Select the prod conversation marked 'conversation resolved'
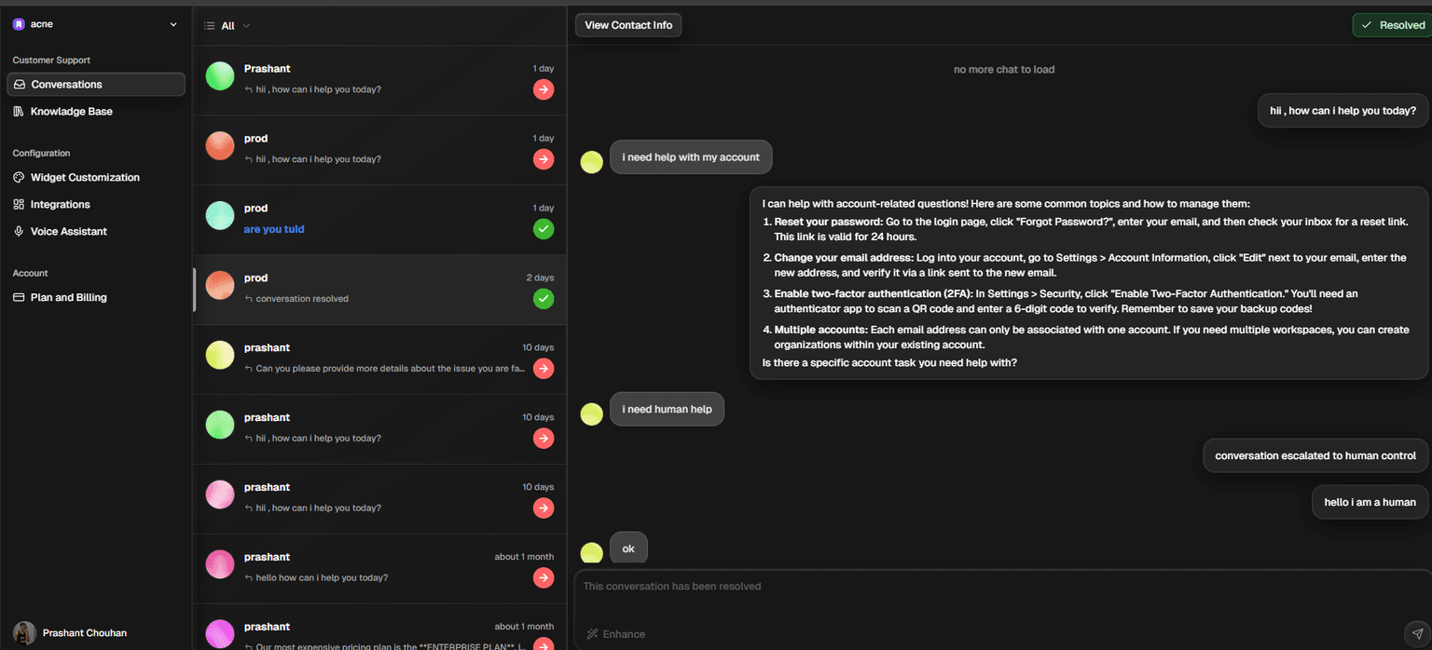The width and height of the screenshot is (1432, 650). [x=373, y=289]
